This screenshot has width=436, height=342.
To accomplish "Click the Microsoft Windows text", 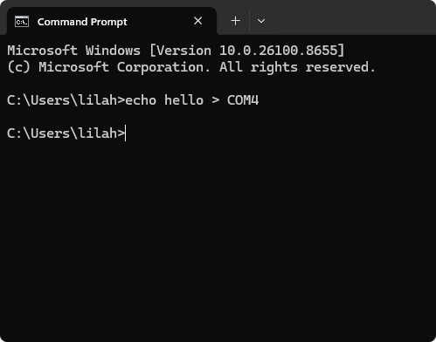I will [x=73, y=51].
